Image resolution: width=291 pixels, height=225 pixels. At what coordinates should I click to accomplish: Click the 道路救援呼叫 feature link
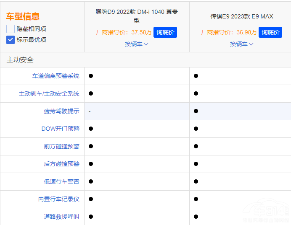61,217
